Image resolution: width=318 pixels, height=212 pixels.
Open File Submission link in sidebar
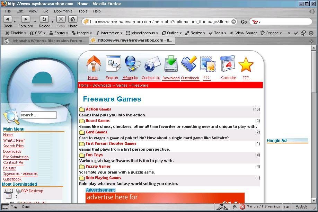pos(16,157)
